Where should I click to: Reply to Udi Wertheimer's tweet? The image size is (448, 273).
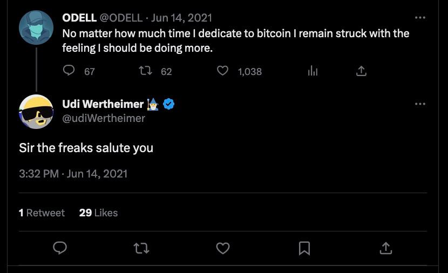(x=60, y=248)
